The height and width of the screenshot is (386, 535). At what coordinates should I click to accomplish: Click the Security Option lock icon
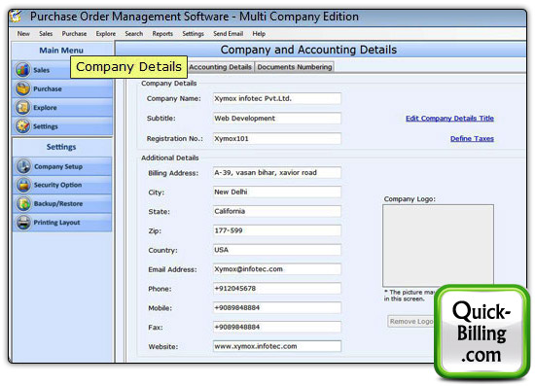pyautogui.click(x=23, y=185)
